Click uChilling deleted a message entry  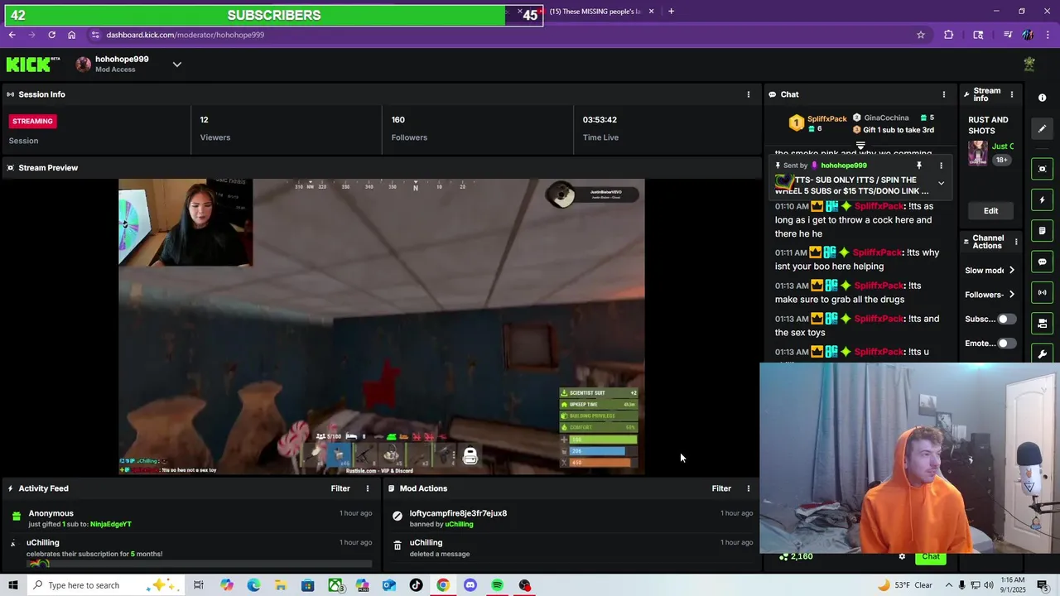(x=571, y=548)
